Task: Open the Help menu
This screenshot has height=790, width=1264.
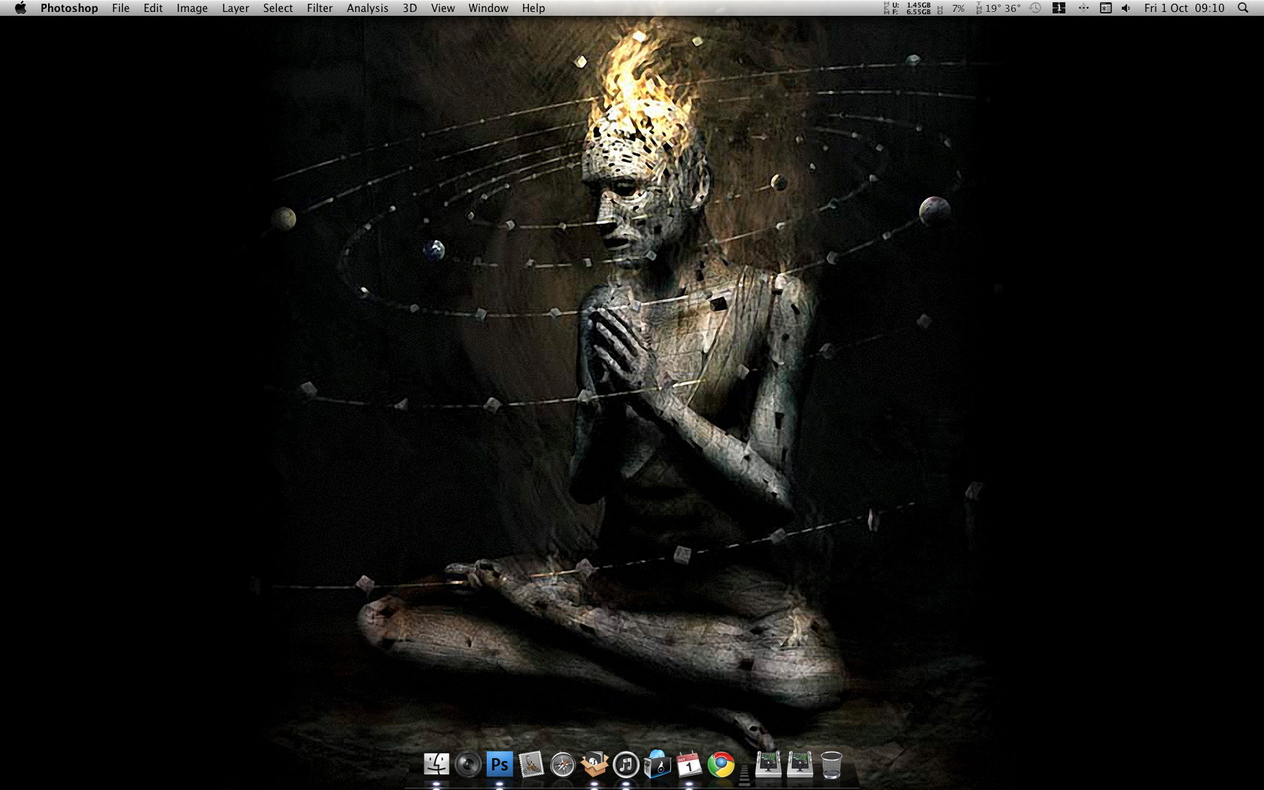Action: point(533,8)
